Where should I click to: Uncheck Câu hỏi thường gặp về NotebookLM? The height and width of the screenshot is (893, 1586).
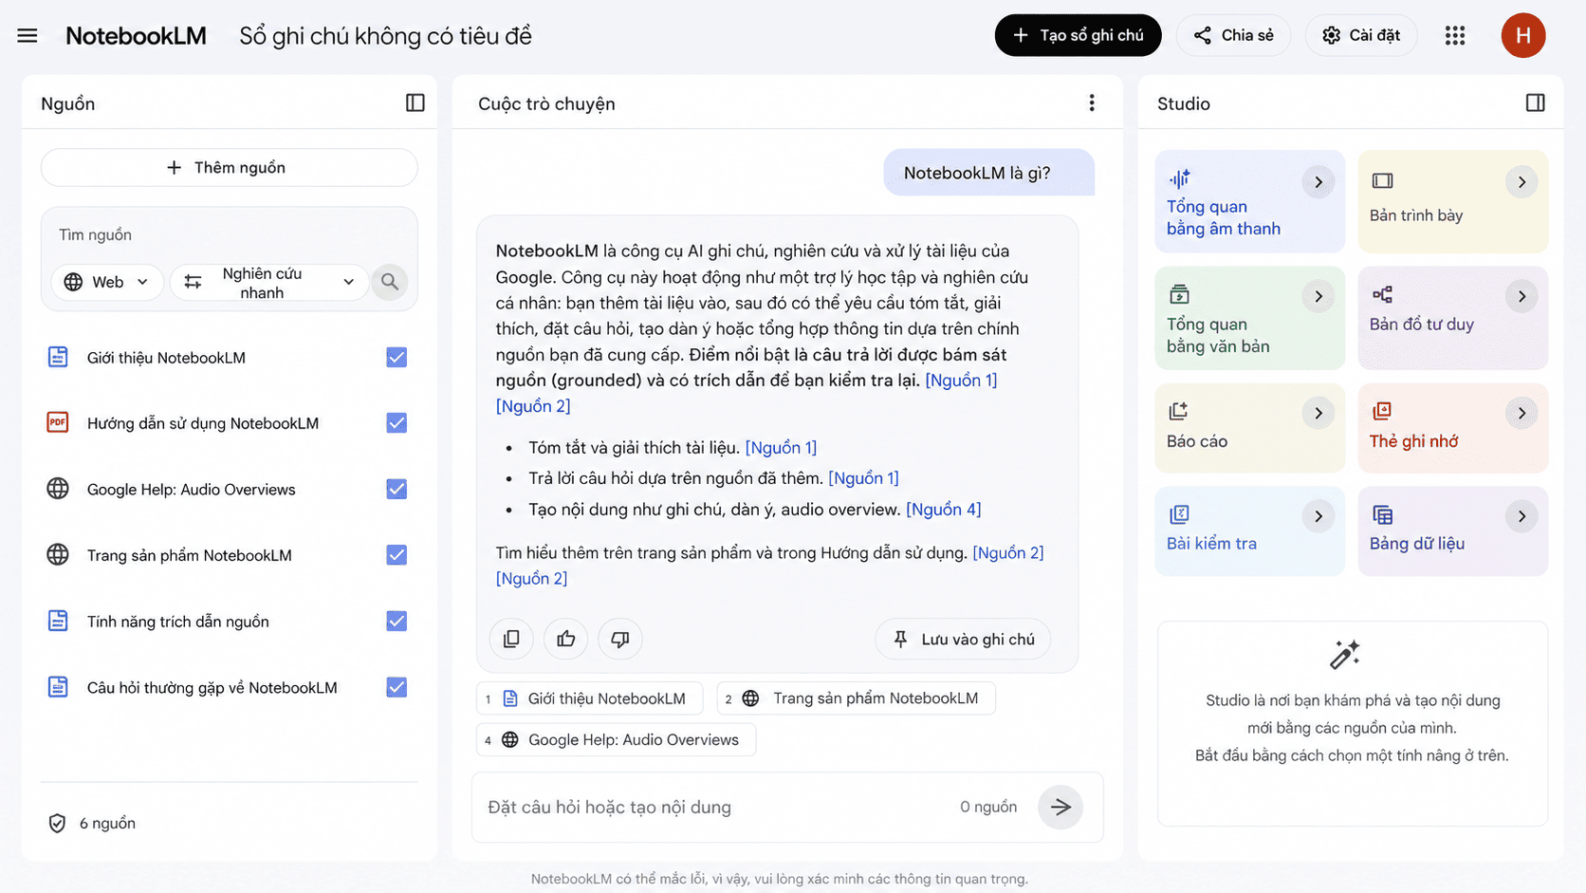[x=396, y=686]
